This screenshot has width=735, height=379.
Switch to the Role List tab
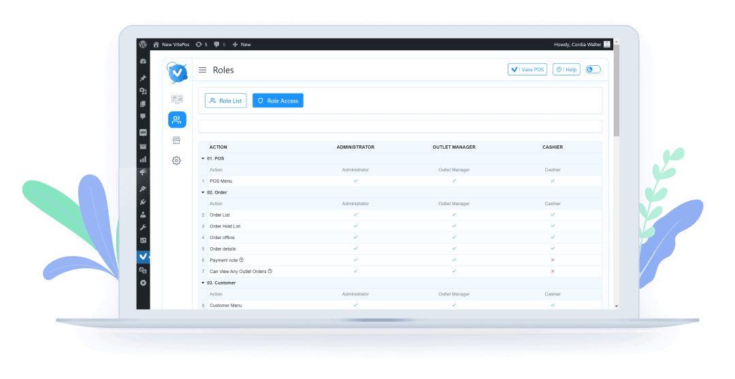[x=225, y=101]
